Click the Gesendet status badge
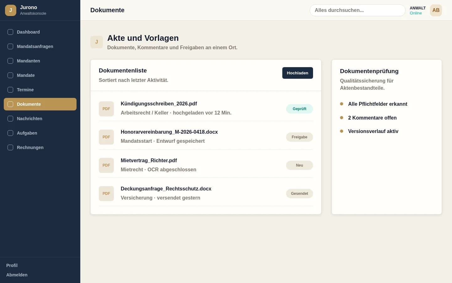452x283 pixels. (300, 194)
